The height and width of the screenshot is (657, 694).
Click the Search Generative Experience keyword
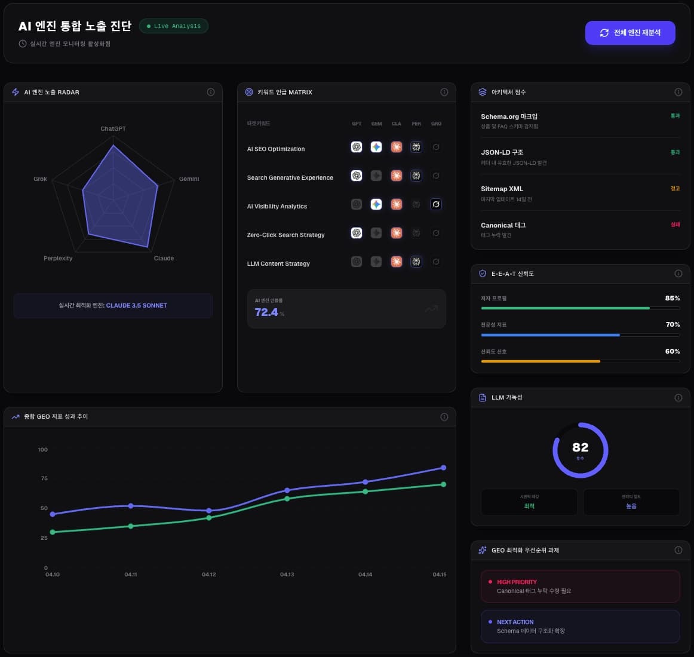tap(290, 177)
